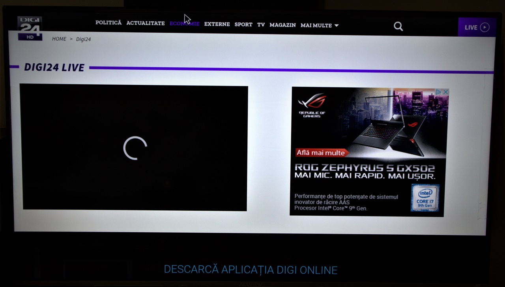Select the ACTUALITATE section
The image size is (505, 287).
145,24
